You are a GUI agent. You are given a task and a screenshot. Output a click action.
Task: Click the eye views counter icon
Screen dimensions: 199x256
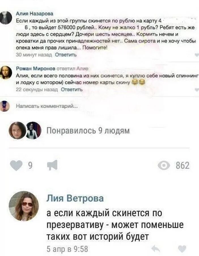coord(164,166)
